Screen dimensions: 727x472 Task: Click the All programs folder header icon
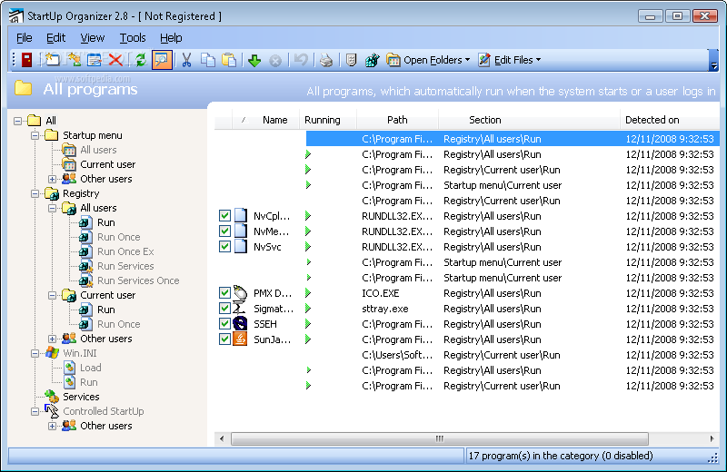pos(24,88)
